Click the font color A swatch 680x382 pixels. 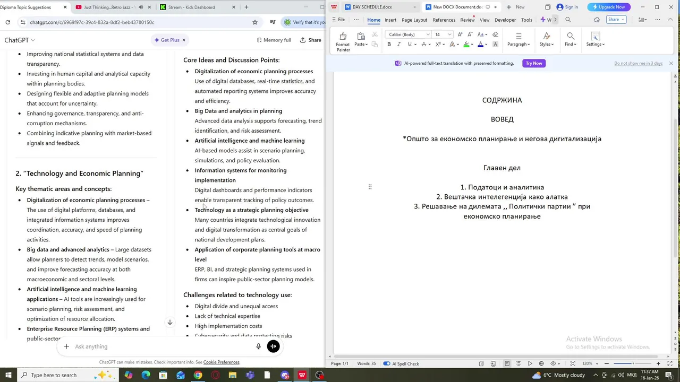pyautogui.click(x=480, y=45)
